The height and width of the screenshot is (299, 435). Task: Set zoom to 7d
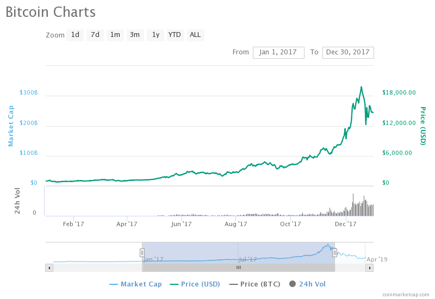(95, 35)
